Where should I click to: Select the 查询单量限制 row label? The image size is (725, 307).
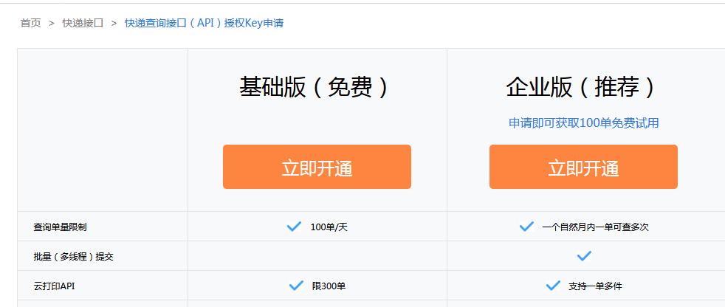point(65,227)
